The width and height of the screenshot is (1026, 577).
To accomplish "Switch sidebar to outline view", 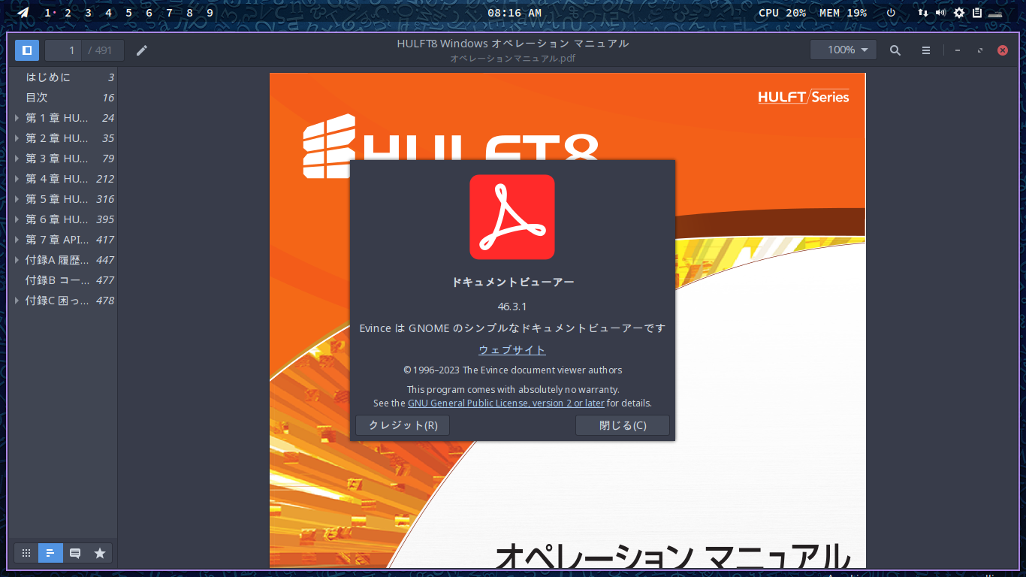I will [50, 553].
